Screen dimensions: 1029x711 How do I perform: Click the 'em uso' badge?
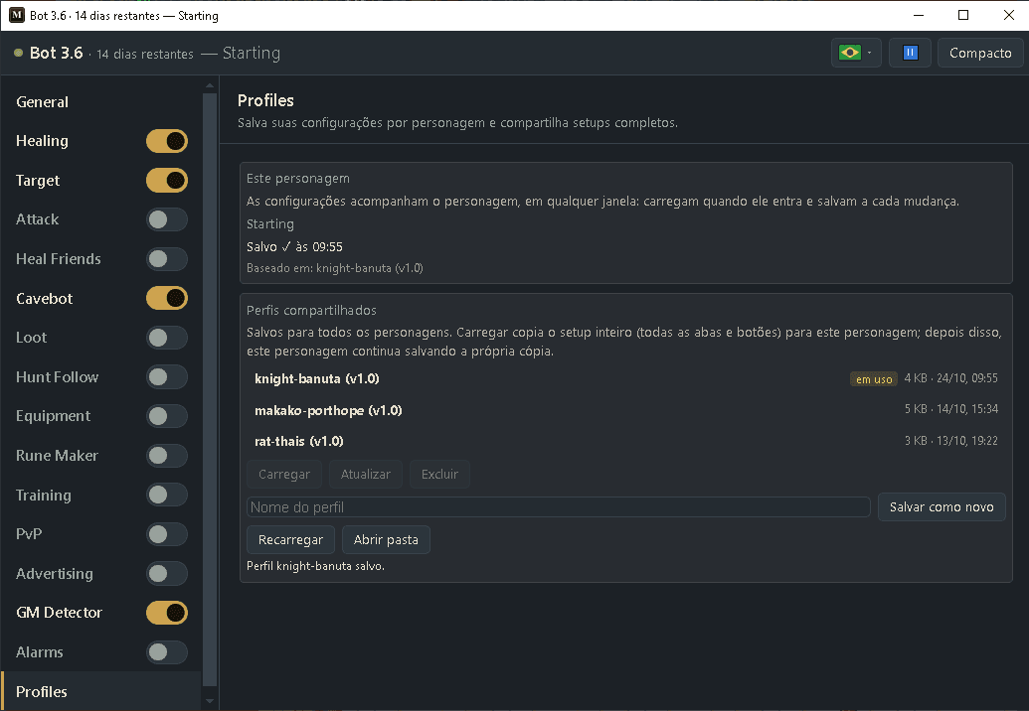tap(874, 378)
